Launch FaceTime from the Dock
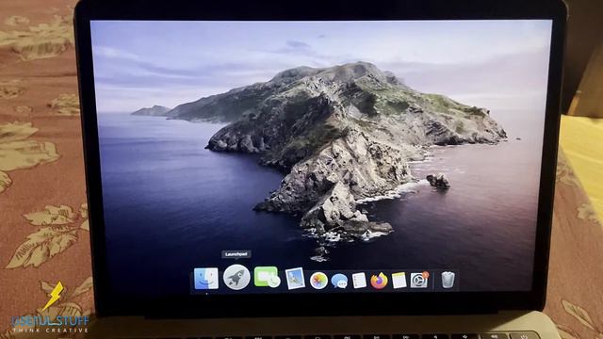The width and height of the screenshot is (603, 339). coord(267,277)
